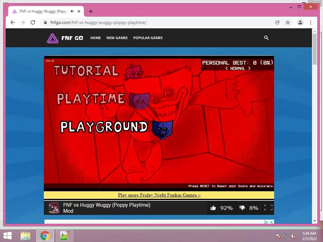The height and width of the screenshot is (242, 323).
Task: Click the address bar URL field
Action: click(156, 22)
